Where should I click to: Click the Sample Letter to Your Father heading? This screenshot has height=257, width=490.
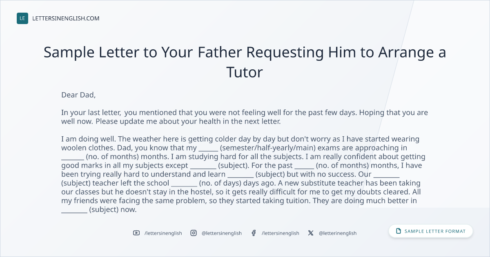(x=245, y=62)
